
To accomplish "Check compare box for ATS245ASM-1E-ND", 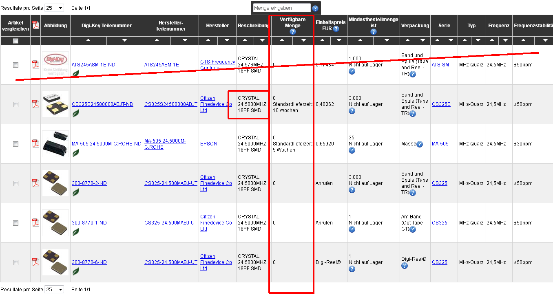I will 15,65.
